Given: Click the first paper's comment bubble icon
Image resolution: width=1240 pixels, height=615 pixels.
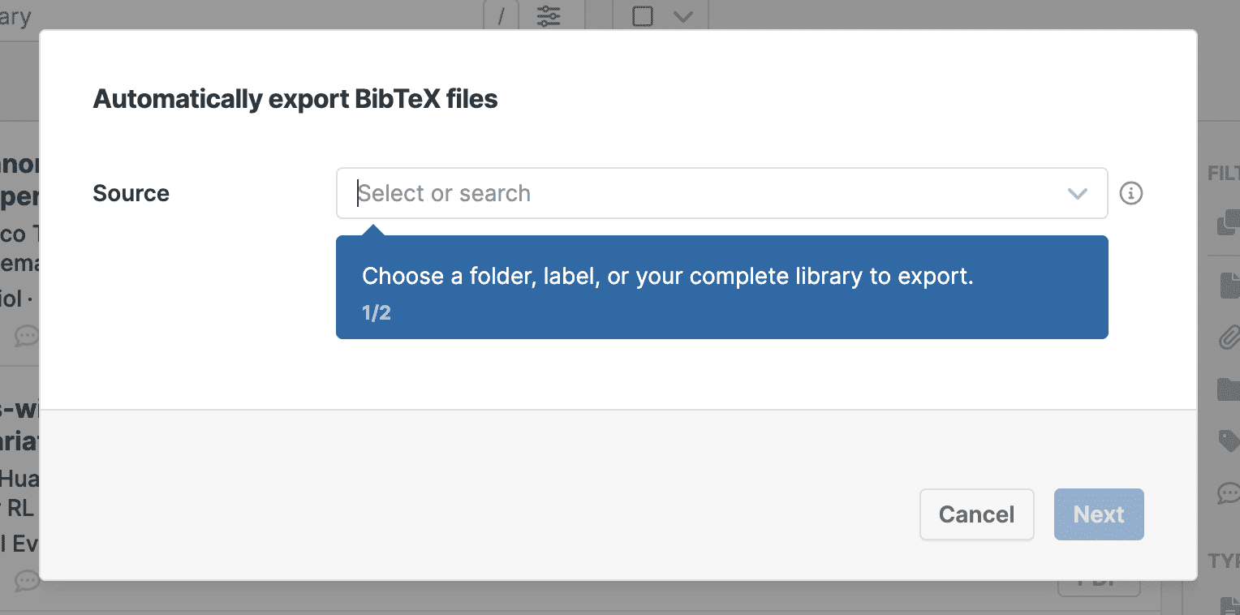Looking at the screenshot, I should click(27, 335).
